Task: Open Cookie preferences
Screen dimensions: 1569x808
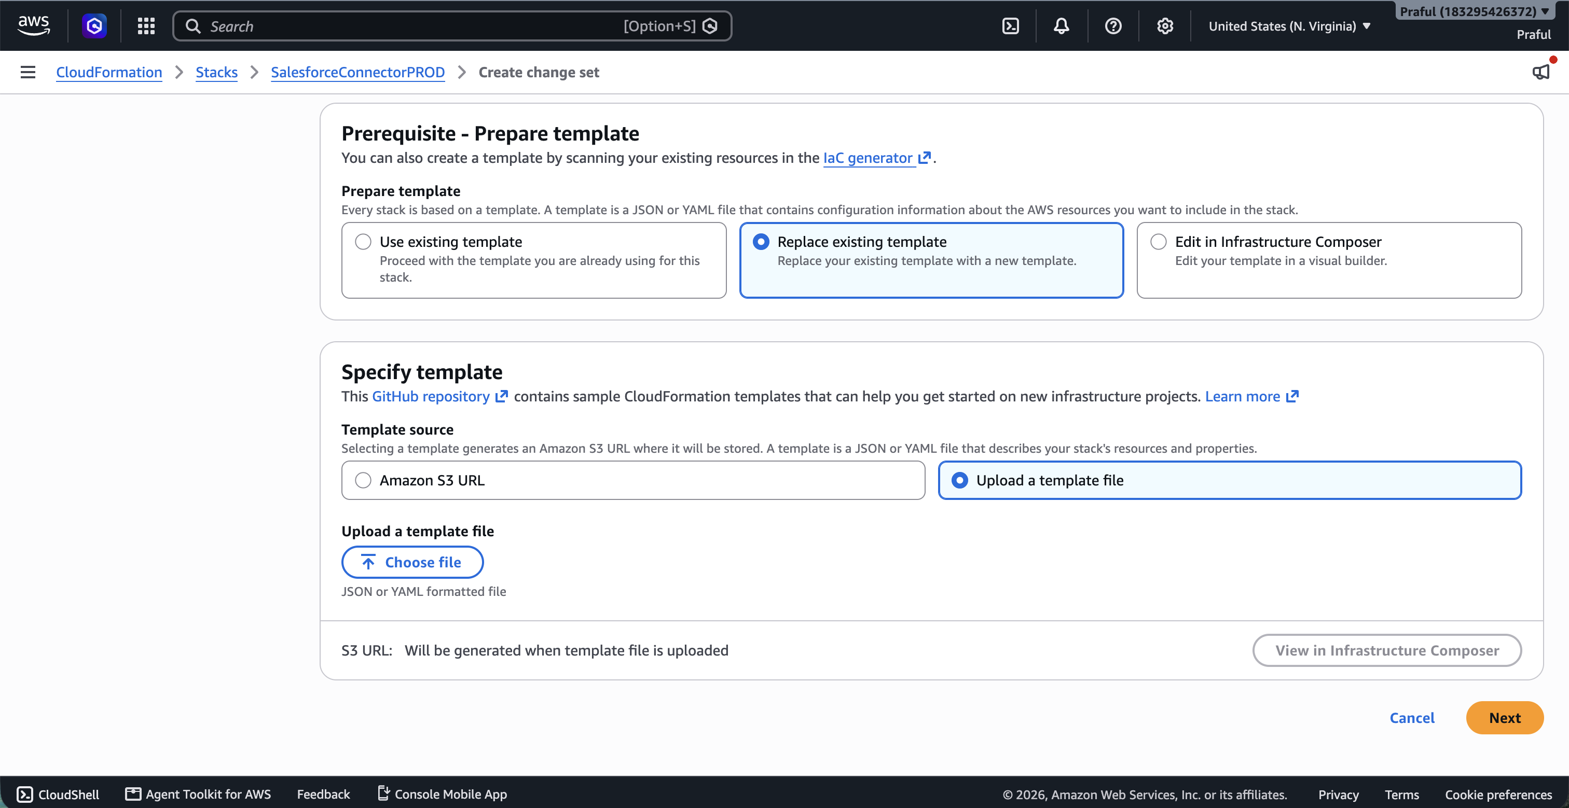Action: pyautogui.click(x=1498, y=795)
